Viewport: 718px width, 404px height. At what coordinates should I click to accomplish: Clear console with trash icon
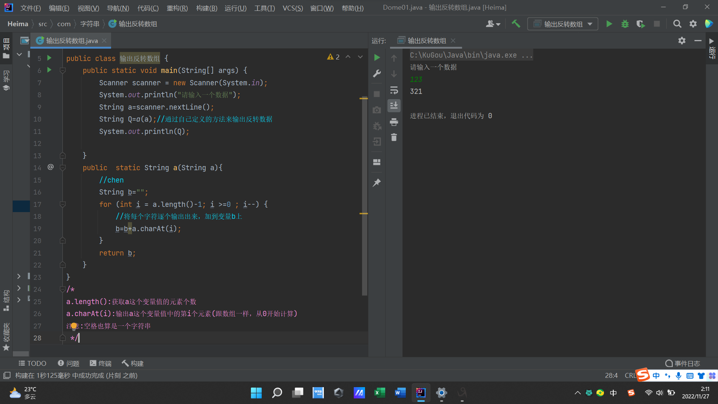pos(394,138)
